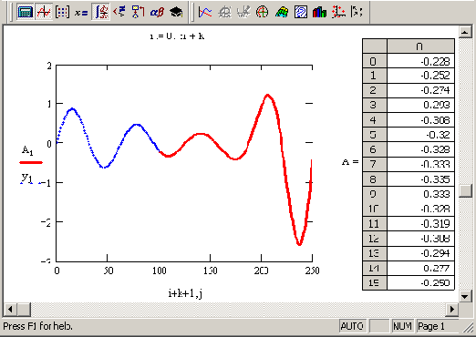476x337 pixels.
Task: Click the horizontal scrollbar left arrow
Action: (x=10, y=310)
